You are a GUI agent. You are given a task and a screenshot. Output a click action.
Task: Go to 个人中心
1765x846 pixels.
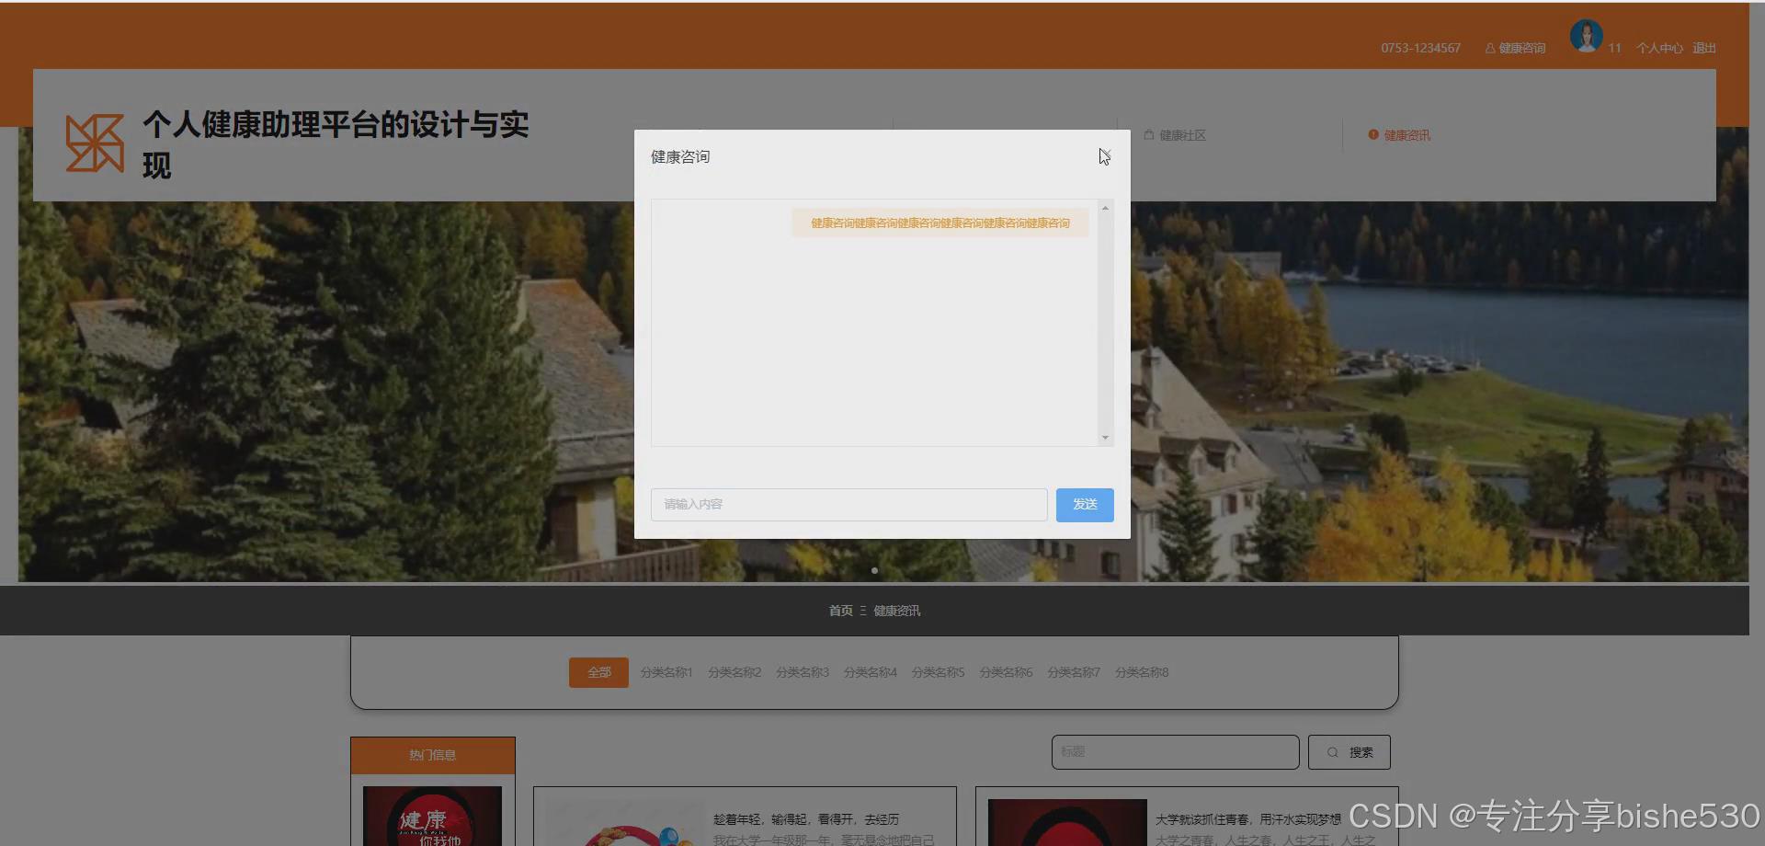(x=1659, y=48)
